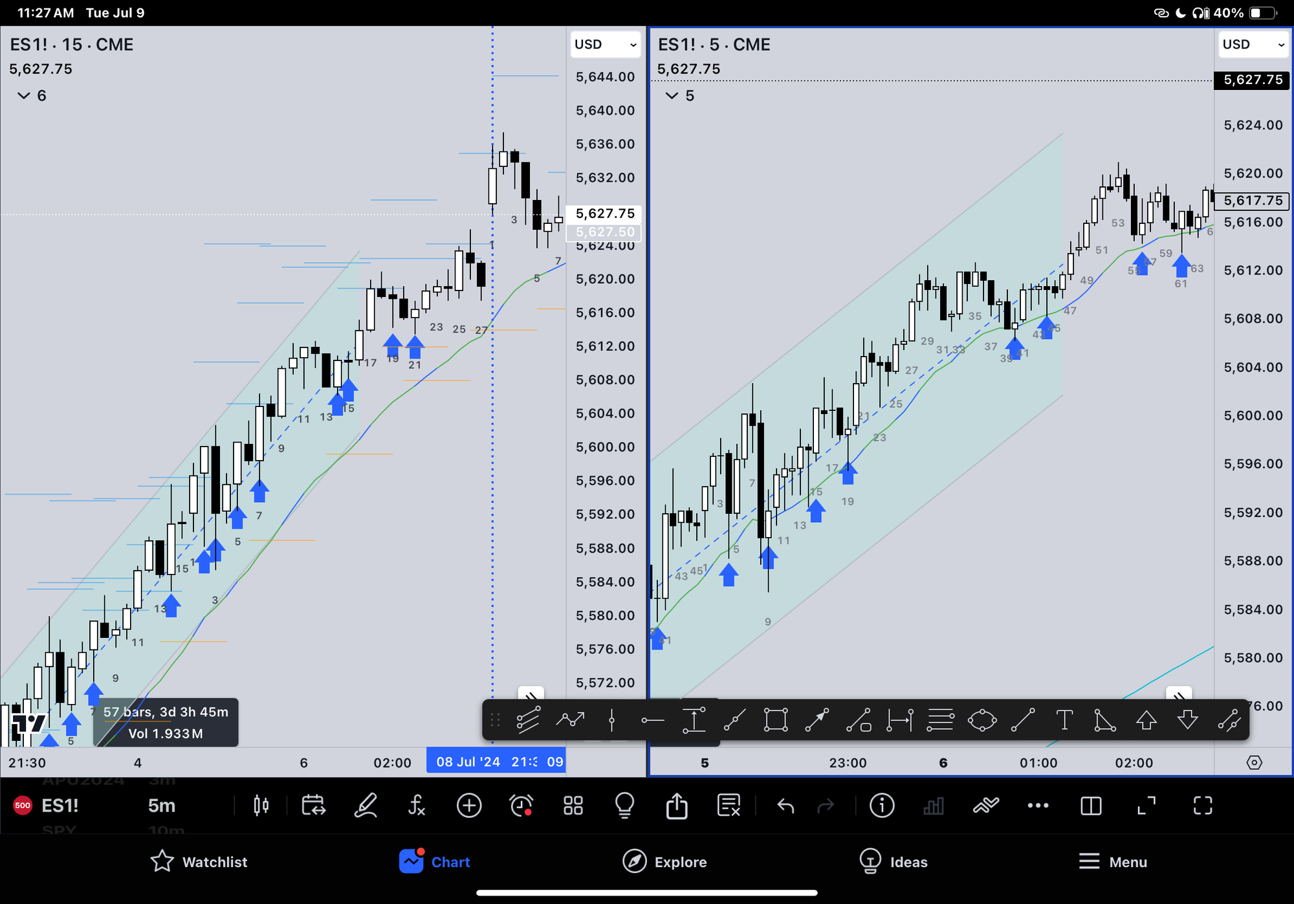Open the alerts alarm clock icon
The width and height of the screenshot is (1294, 904).
521,806
